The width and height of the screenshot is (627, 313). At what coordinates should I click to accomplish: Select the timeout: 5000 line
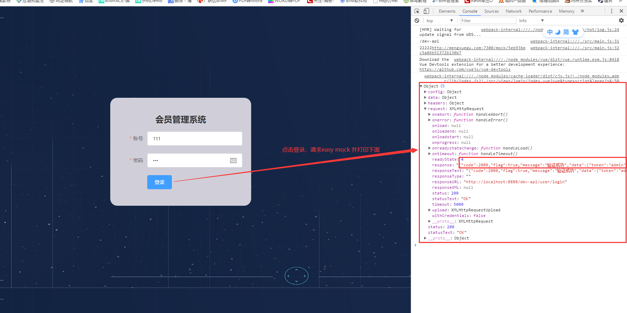(448, 204)
